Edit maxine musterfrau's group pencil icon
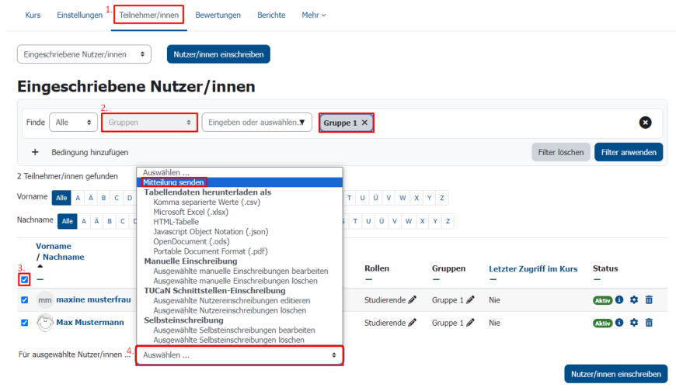676x391 pixels. pos(470,299)
